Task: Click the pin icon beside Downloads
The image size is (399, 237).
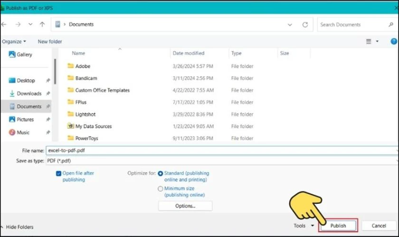Action: [x=48, y=93]
